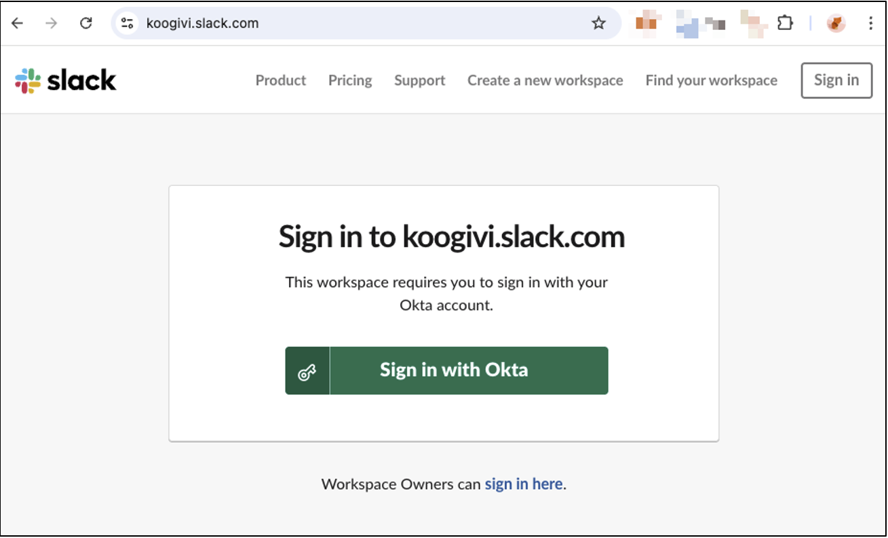
Task: Click the sign in here link
Action: (x=523, y=484)
